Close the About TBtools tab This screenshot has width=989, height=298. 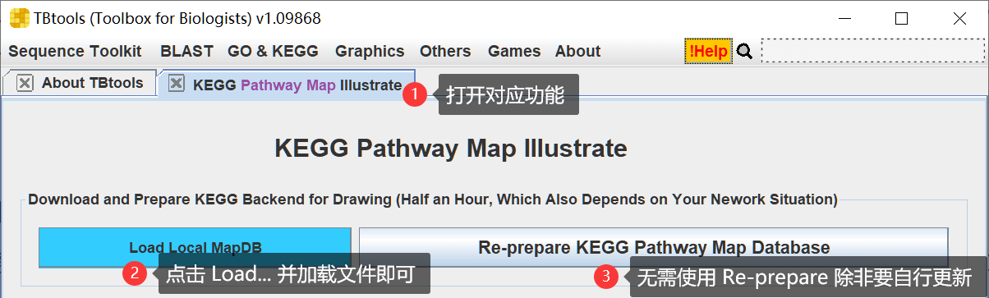(x=25, y=83)
